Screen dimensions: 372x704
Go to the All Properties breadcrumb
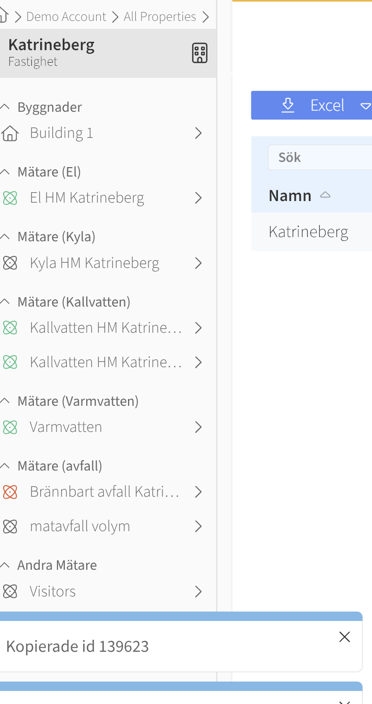(x=160, y=17)
